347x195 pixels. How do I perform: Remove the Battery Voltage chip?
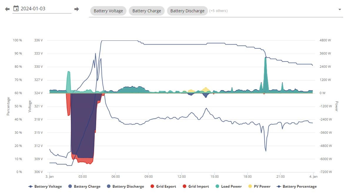pyautogui.click(x=108, y=11)
